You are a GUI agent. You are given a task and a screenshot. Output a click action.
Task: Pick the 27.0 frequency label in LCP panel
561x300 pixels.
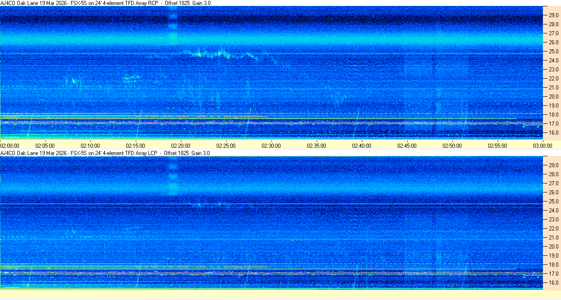[x=553, y=183]
